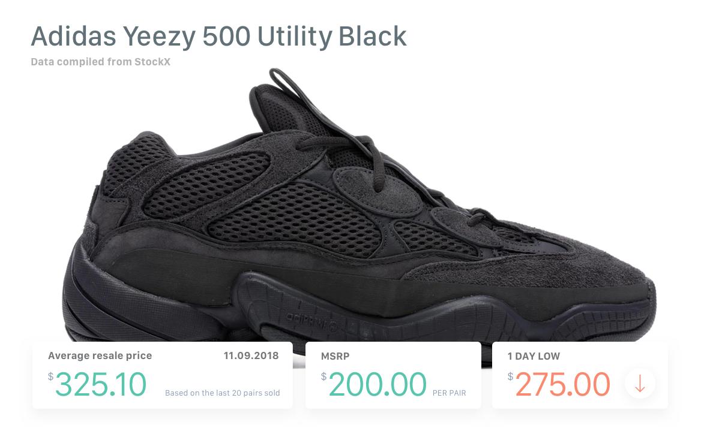The width and height of the screenshot is (701, 440).
Task: Click the Average resale price label
Action: pos(100,355)
